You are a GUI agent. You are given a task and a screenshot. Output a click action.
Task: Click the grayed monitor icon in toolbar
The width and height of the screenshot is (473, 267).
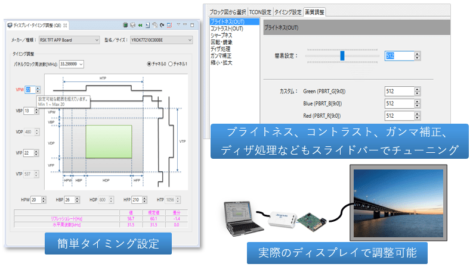(133, 25)
